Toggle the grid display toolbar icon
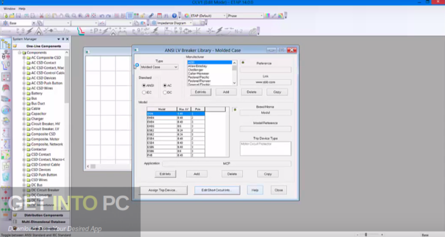The width and height of the screenshot is (445, 237). tap(130, 16)
